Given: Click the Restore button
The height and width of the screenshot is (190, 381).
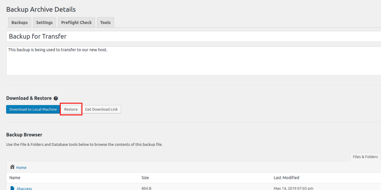Looking at the screenshot, I should pos(71,109).
